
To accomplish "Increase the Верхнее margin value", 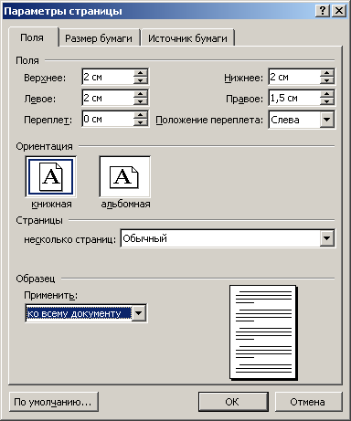I will coord(141,73).
